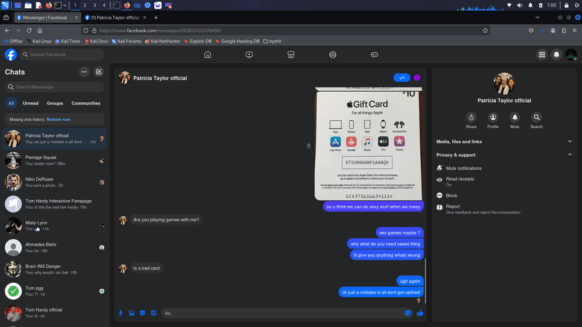Open emoji picker in message box

tap(408, 313)
